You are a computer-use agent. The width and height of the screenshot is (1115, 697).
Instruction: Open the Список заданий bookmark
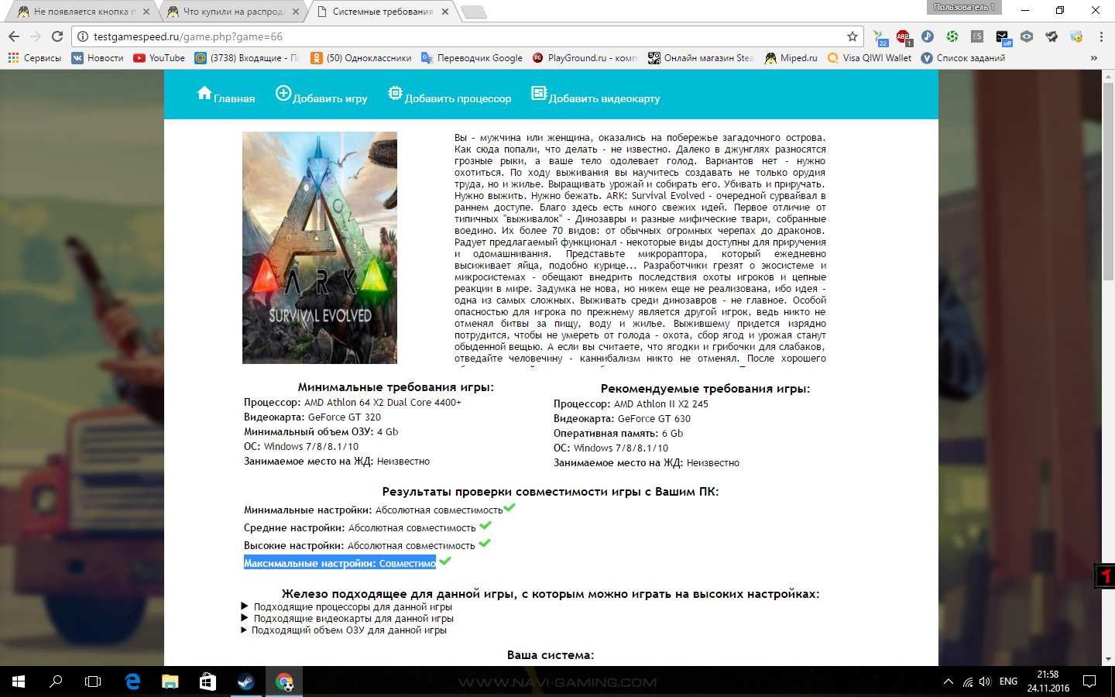coord(962,58)
